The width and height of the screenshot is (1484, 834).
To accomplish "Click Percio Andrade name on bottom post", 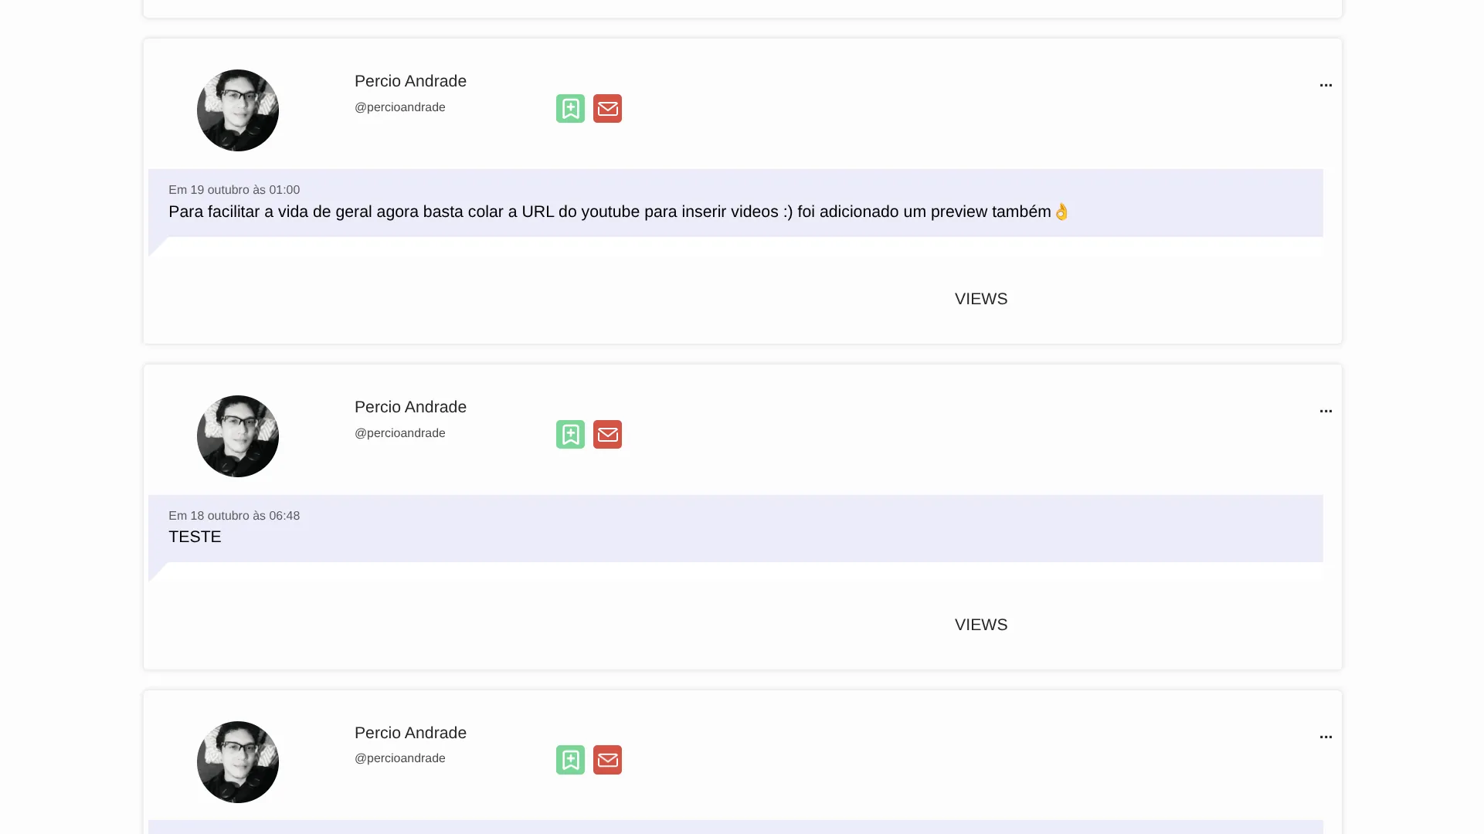I will [x=410, y=733].
